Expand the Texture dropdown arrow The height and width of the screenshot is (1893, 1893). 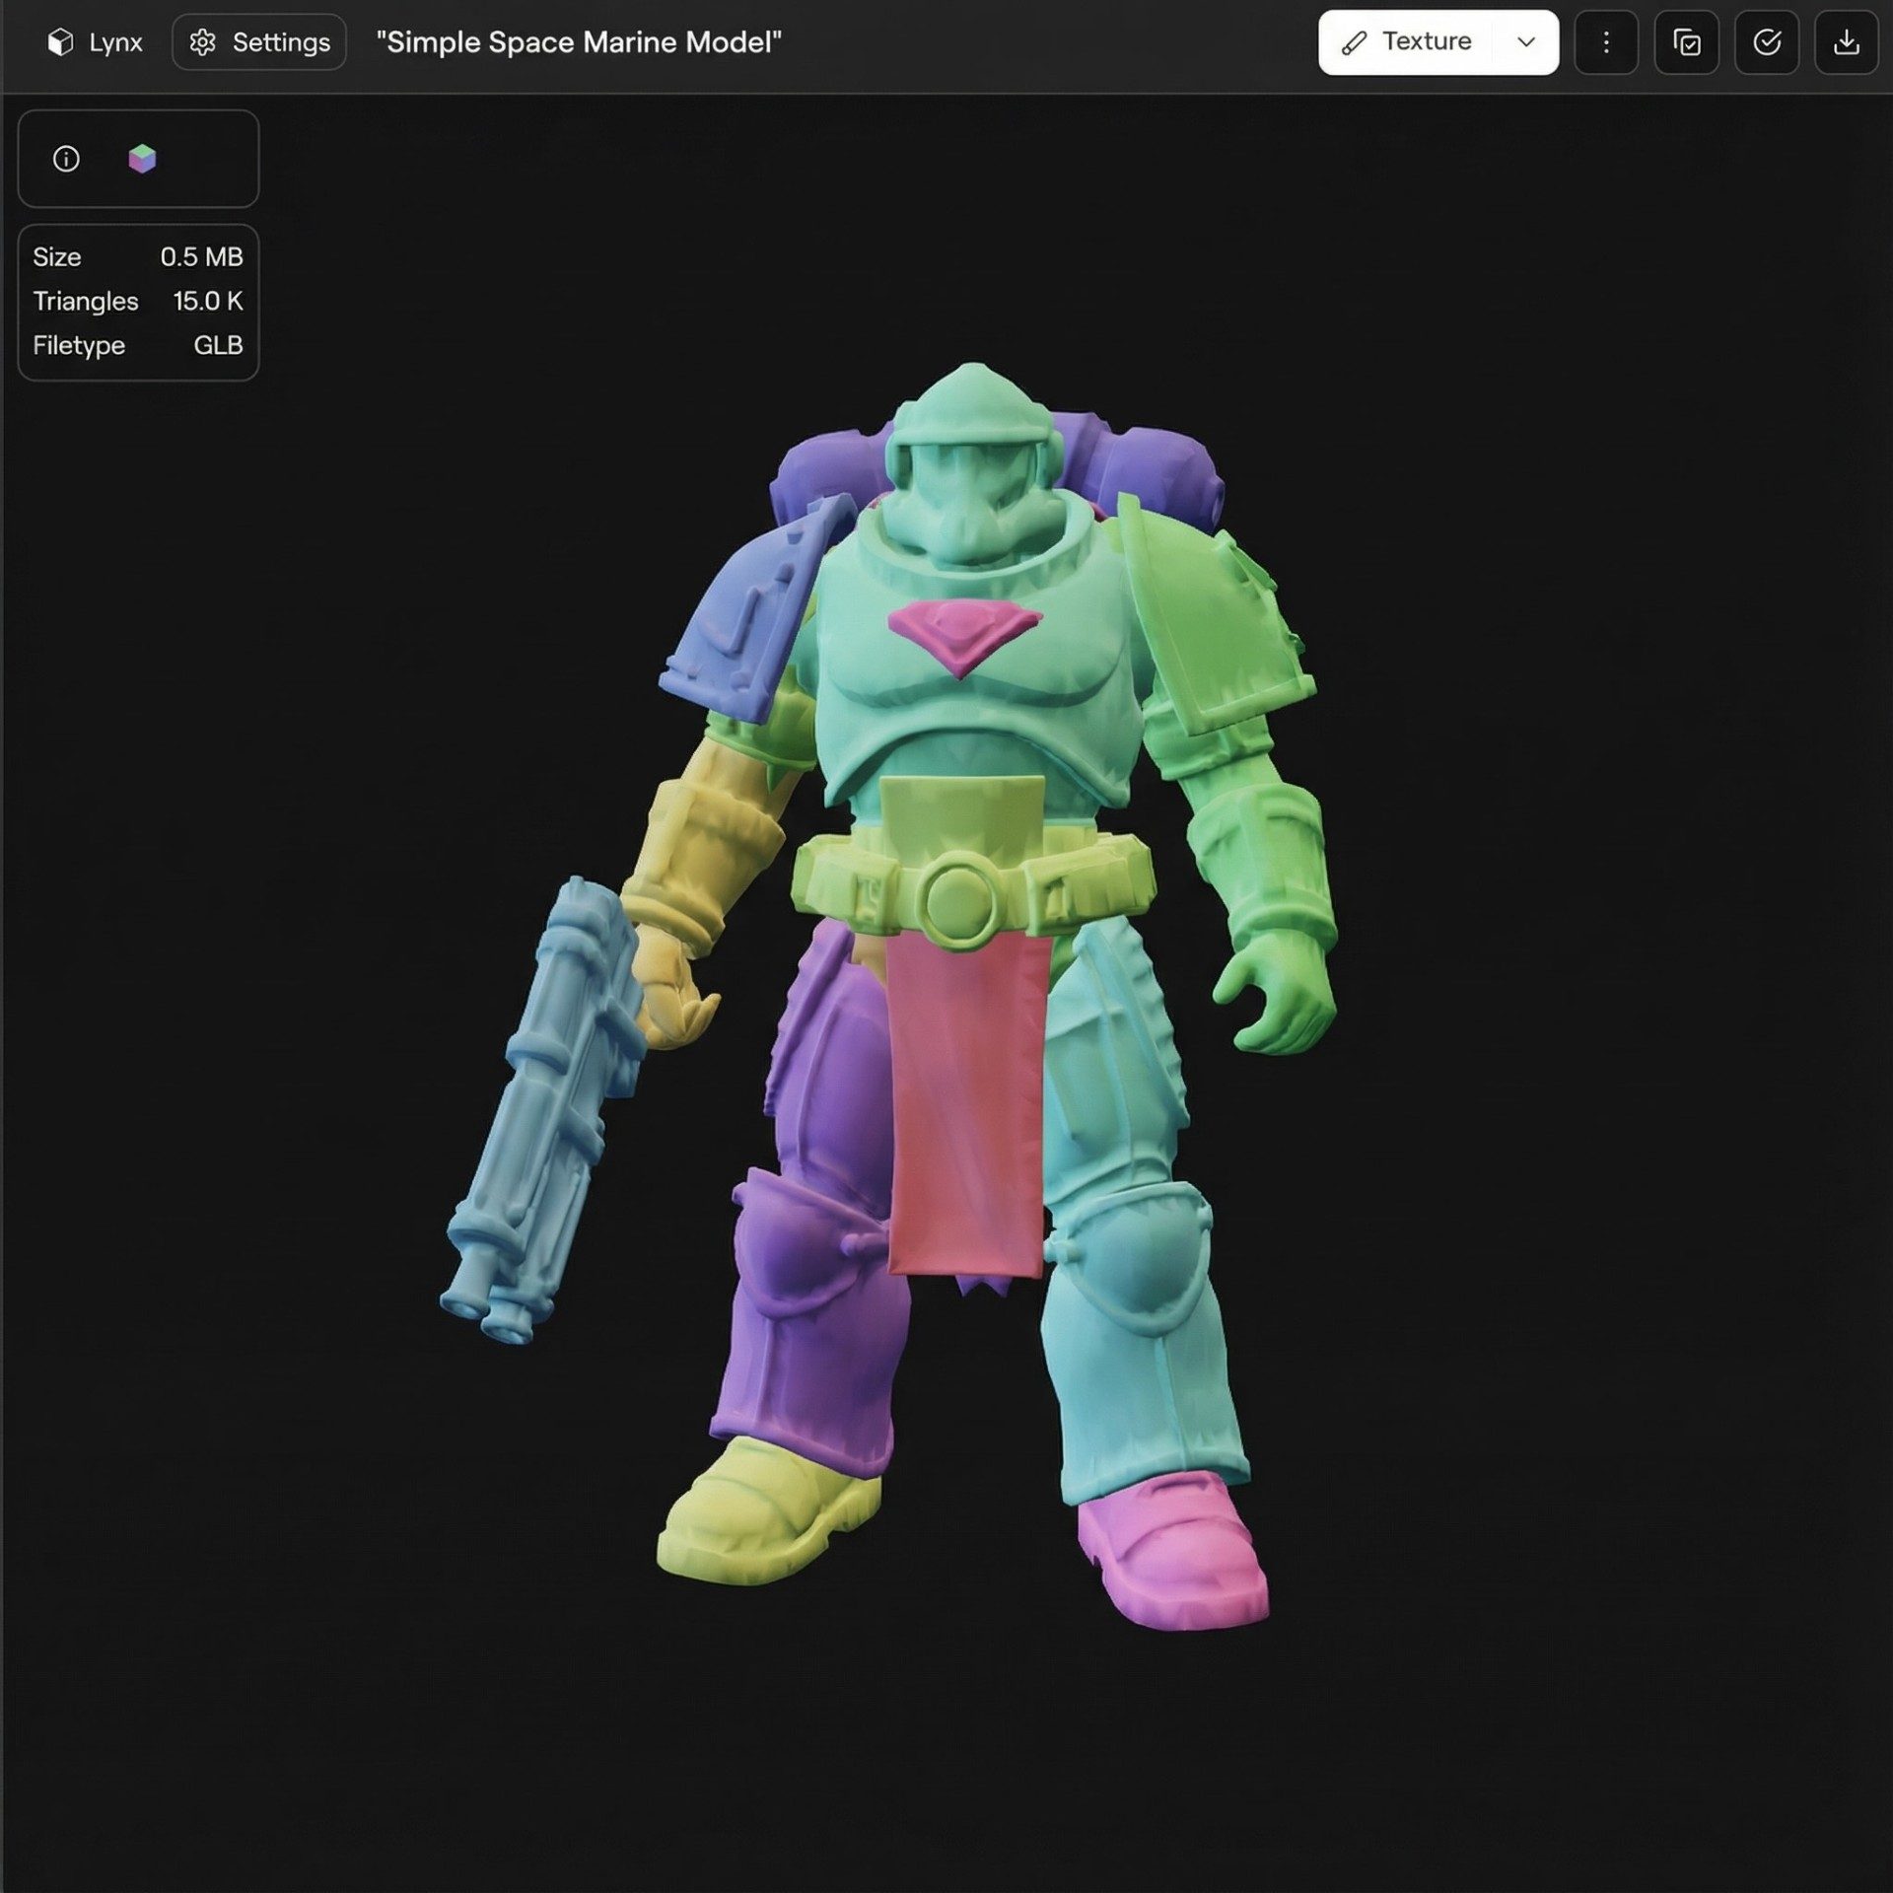tap(1526, 42)
